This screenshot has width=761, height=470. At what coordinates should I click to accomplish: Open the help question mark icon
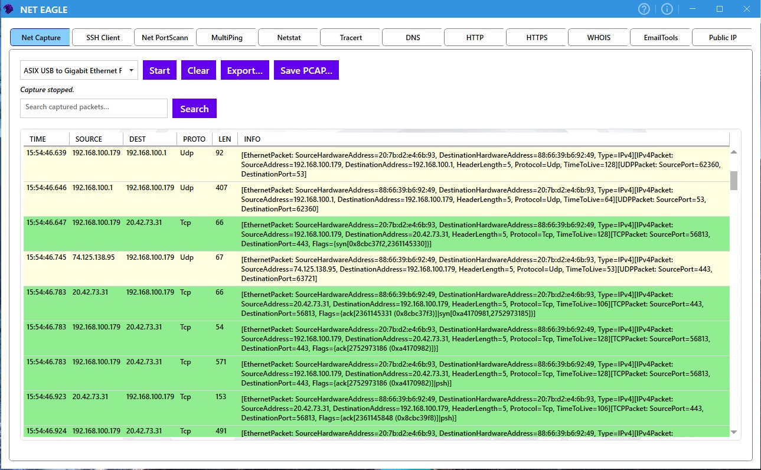tap(644, 9)
